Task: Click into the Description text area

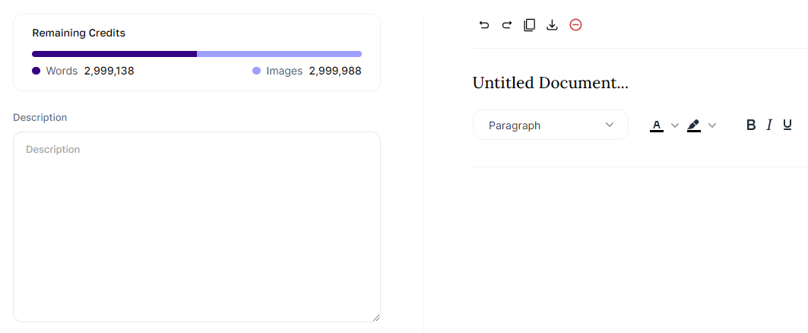Action: tap(196, 227)
